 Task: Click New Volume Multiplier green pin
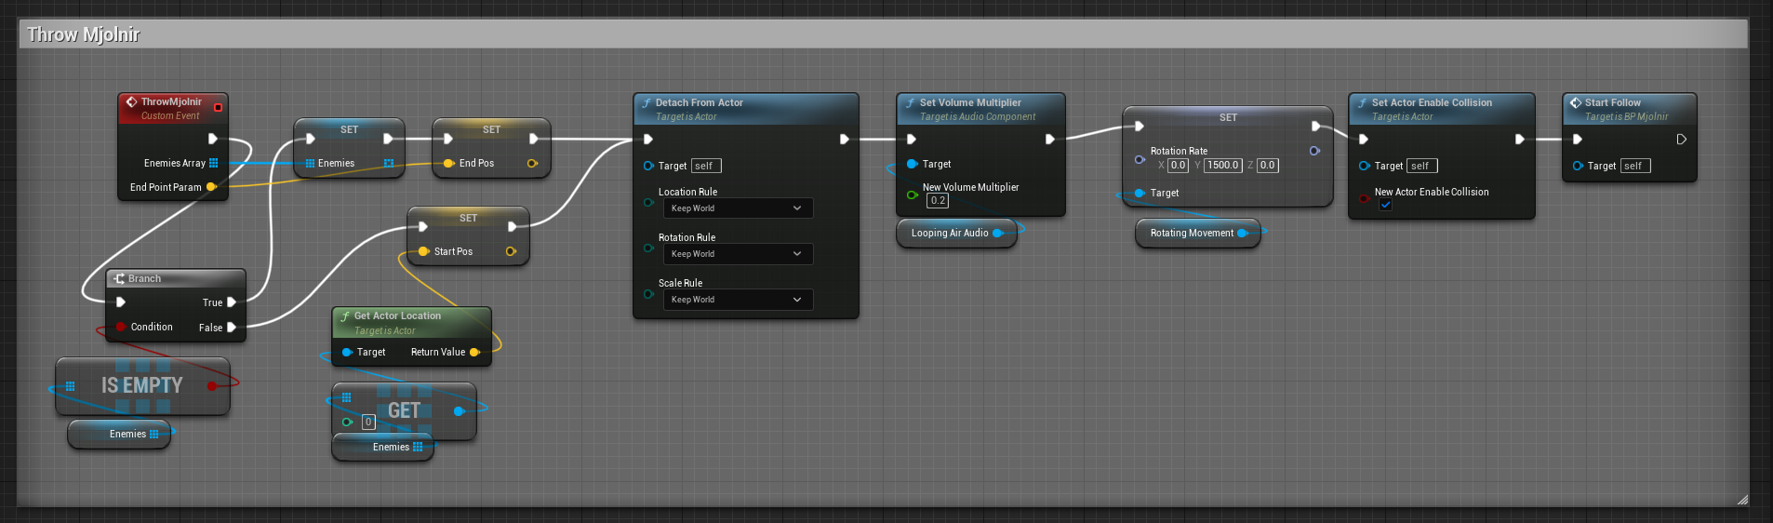coord(913,194)
